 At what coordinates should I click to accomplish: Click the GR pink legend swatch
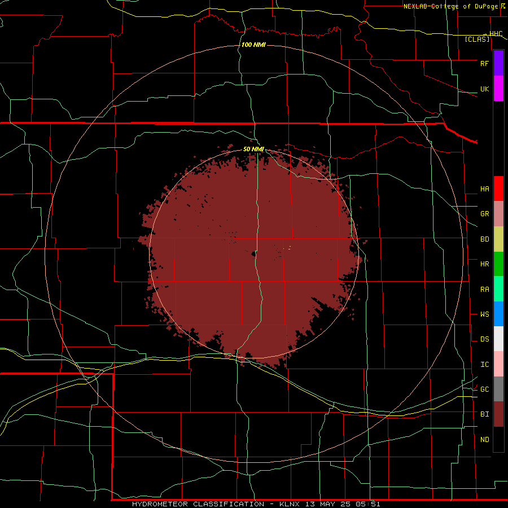tap(498, 214)
